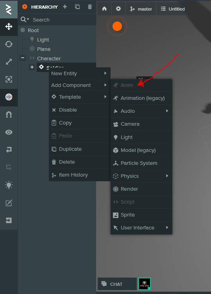Open the master branch button

point(141,9)
